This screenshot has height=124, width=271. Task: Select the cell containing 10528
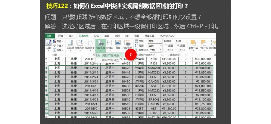(126, 108)
